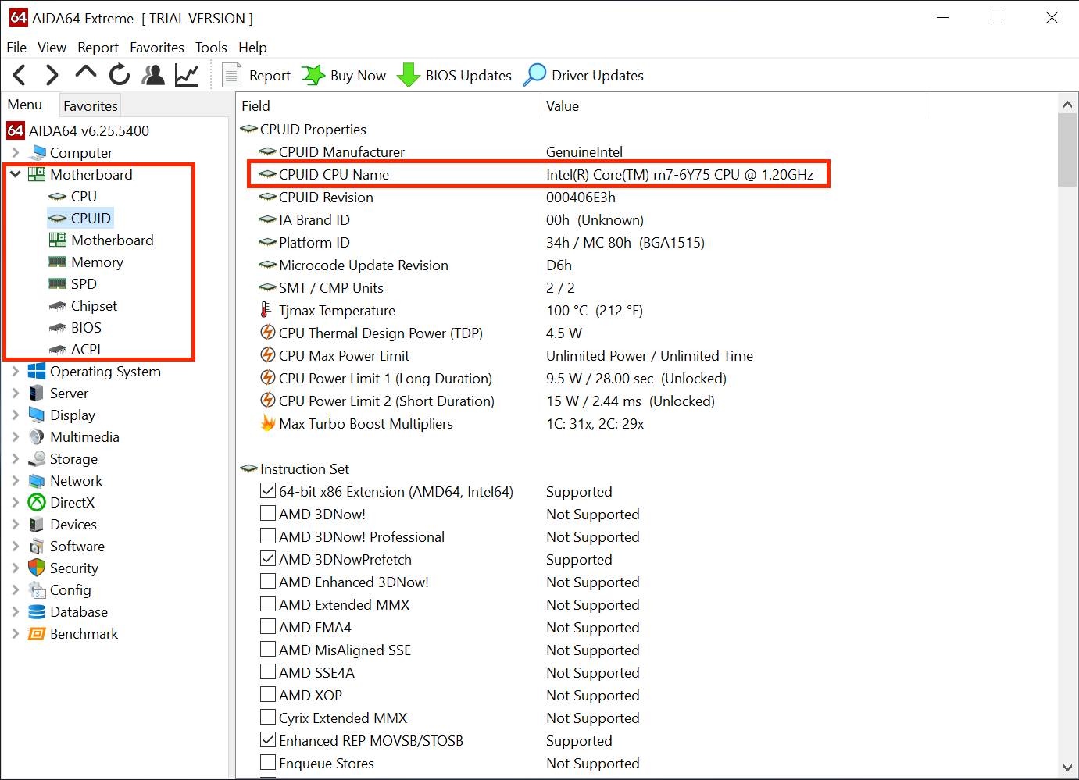This screenshot has width=1079, height=780.
Task: Open the Tools menu
Action: 211,48
